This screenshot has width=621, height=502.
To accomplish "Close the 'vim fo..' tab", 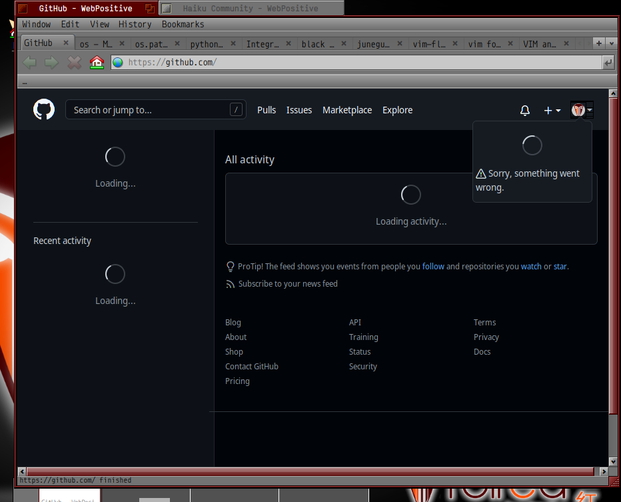I will [x=510, y=43].
